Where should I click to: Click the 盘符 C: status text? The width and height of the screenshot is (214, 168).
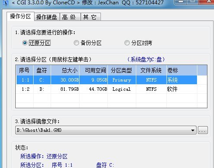pos(105,165)
